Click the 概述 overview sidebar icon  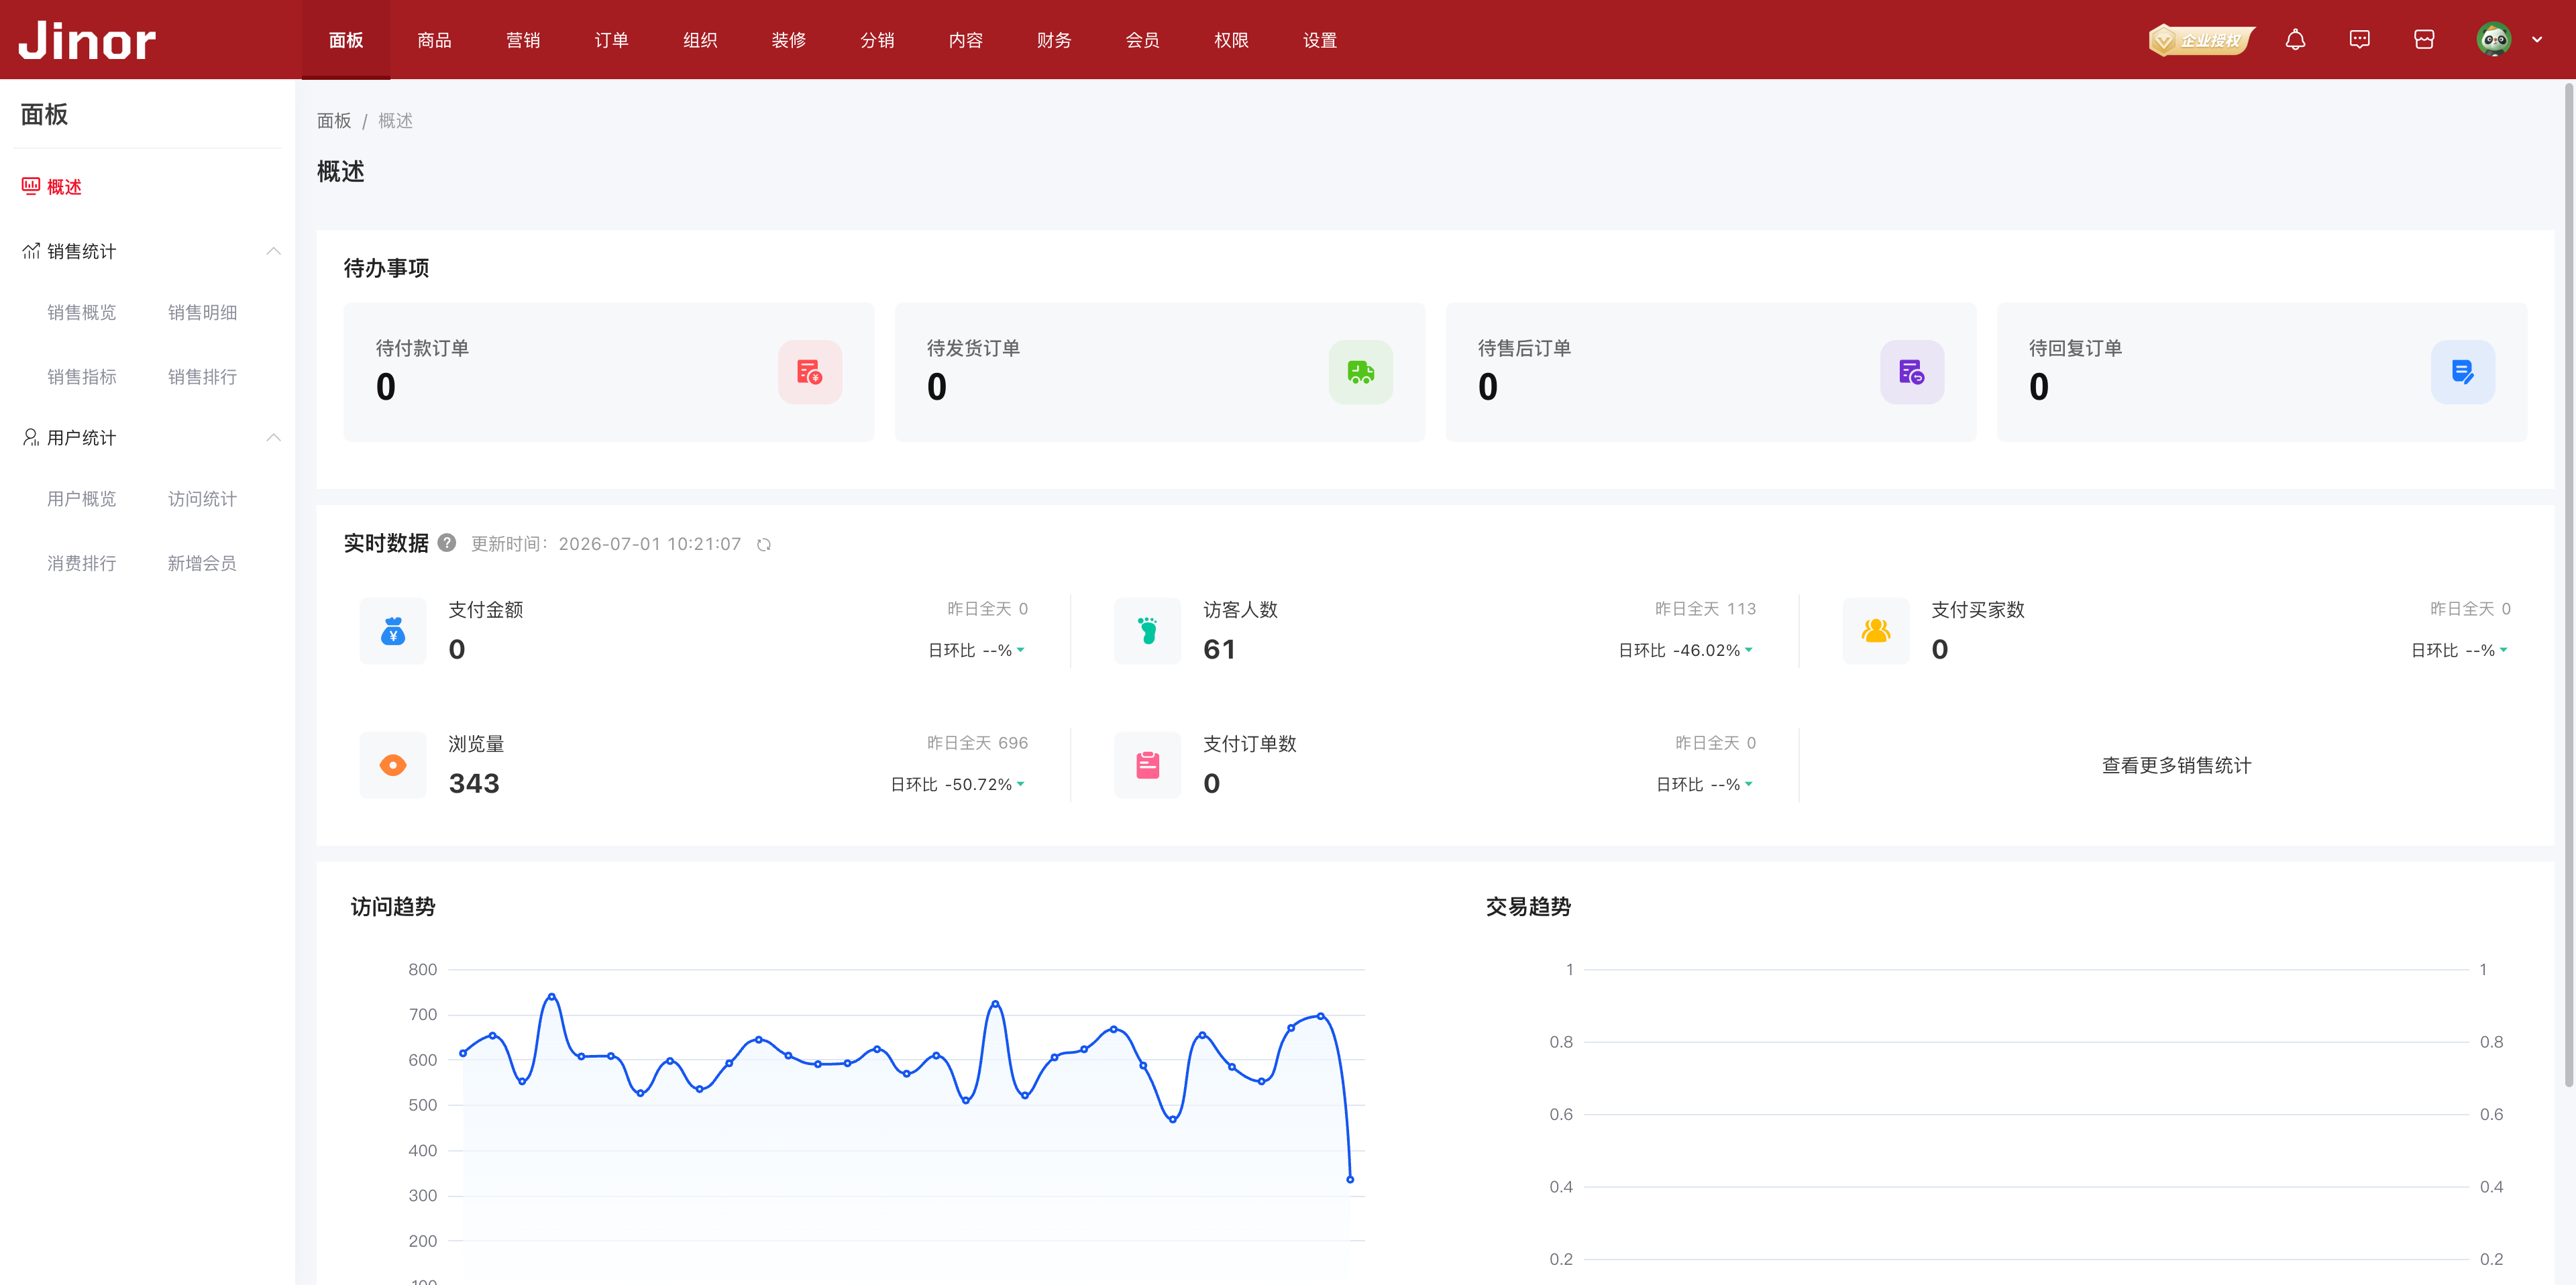[31, 186]
